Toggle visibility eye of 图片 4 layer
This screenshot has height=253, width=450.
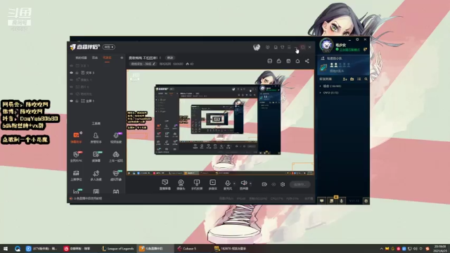point(72,87)
